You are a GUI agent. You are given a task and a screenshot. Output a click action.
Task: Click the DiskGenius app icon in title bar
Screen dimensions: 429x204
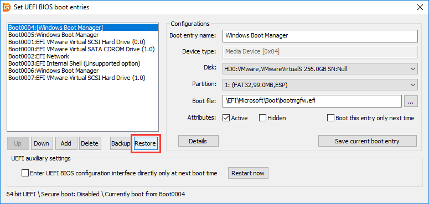[7, 7]
